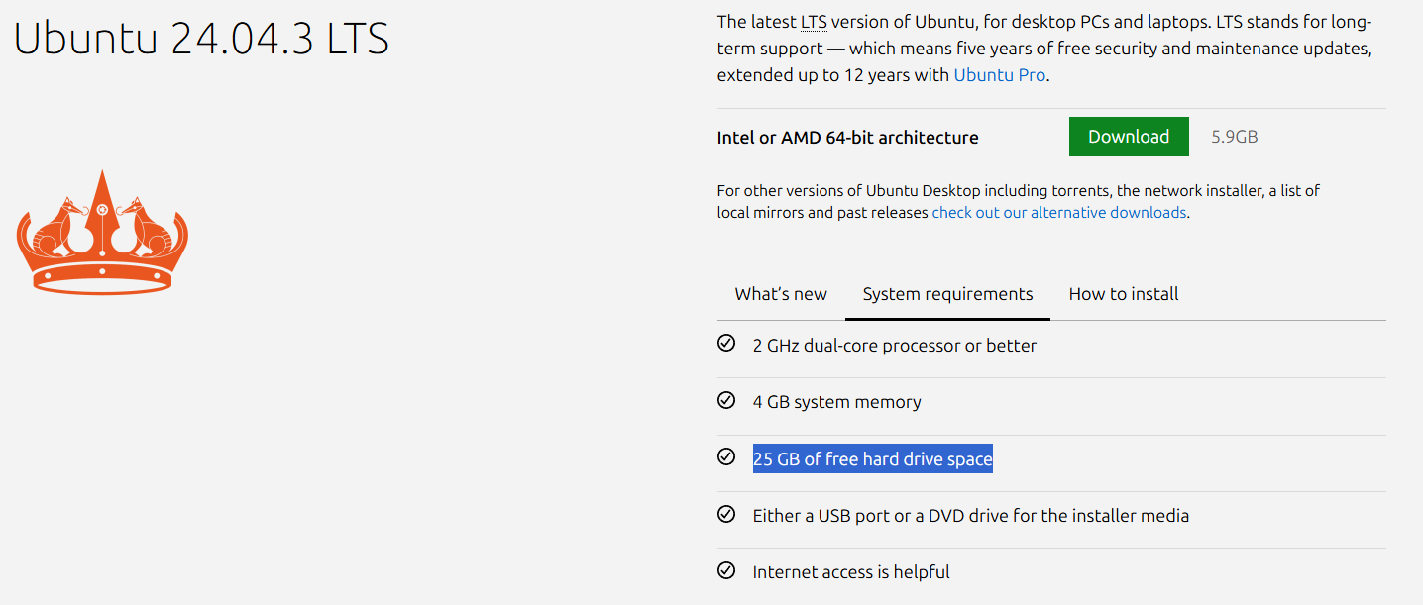Follow the alternative downloads link
The image size is (1423, 605).
pyautogui.click(x=1058, y=213)
